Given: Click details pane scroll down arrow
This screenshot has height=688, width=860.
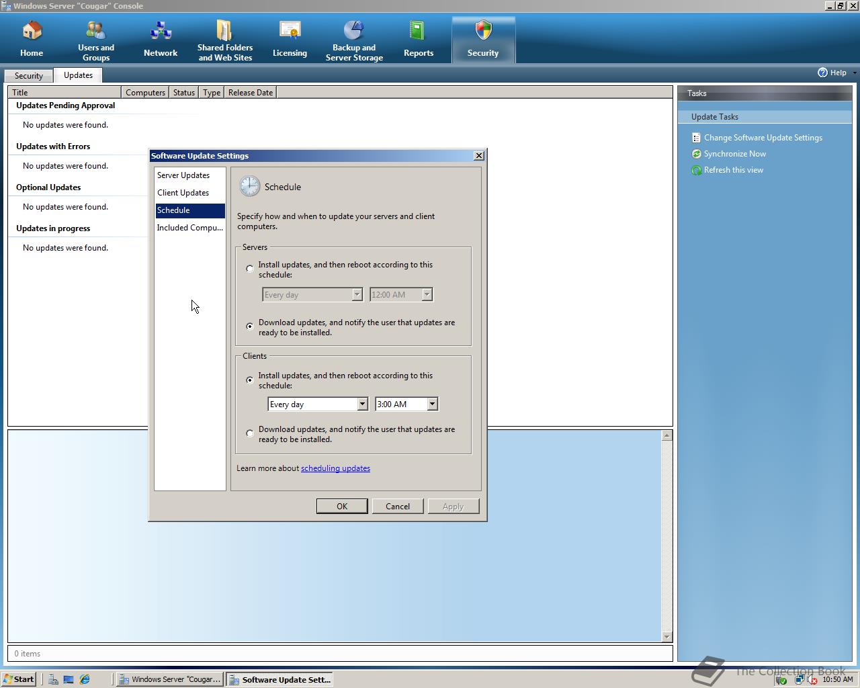Looking at the screenshot, I should pyautogui.click(x=666, y=636).
